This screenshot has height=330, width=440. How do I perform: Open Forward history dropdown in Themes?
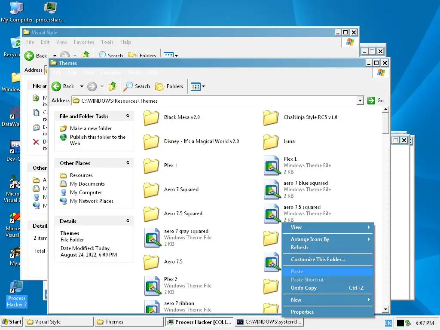click(102, 86)
